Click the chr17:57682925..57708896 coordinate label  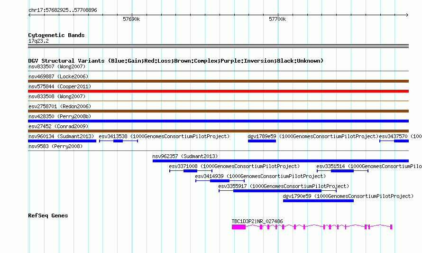click(x=63, y=10)
